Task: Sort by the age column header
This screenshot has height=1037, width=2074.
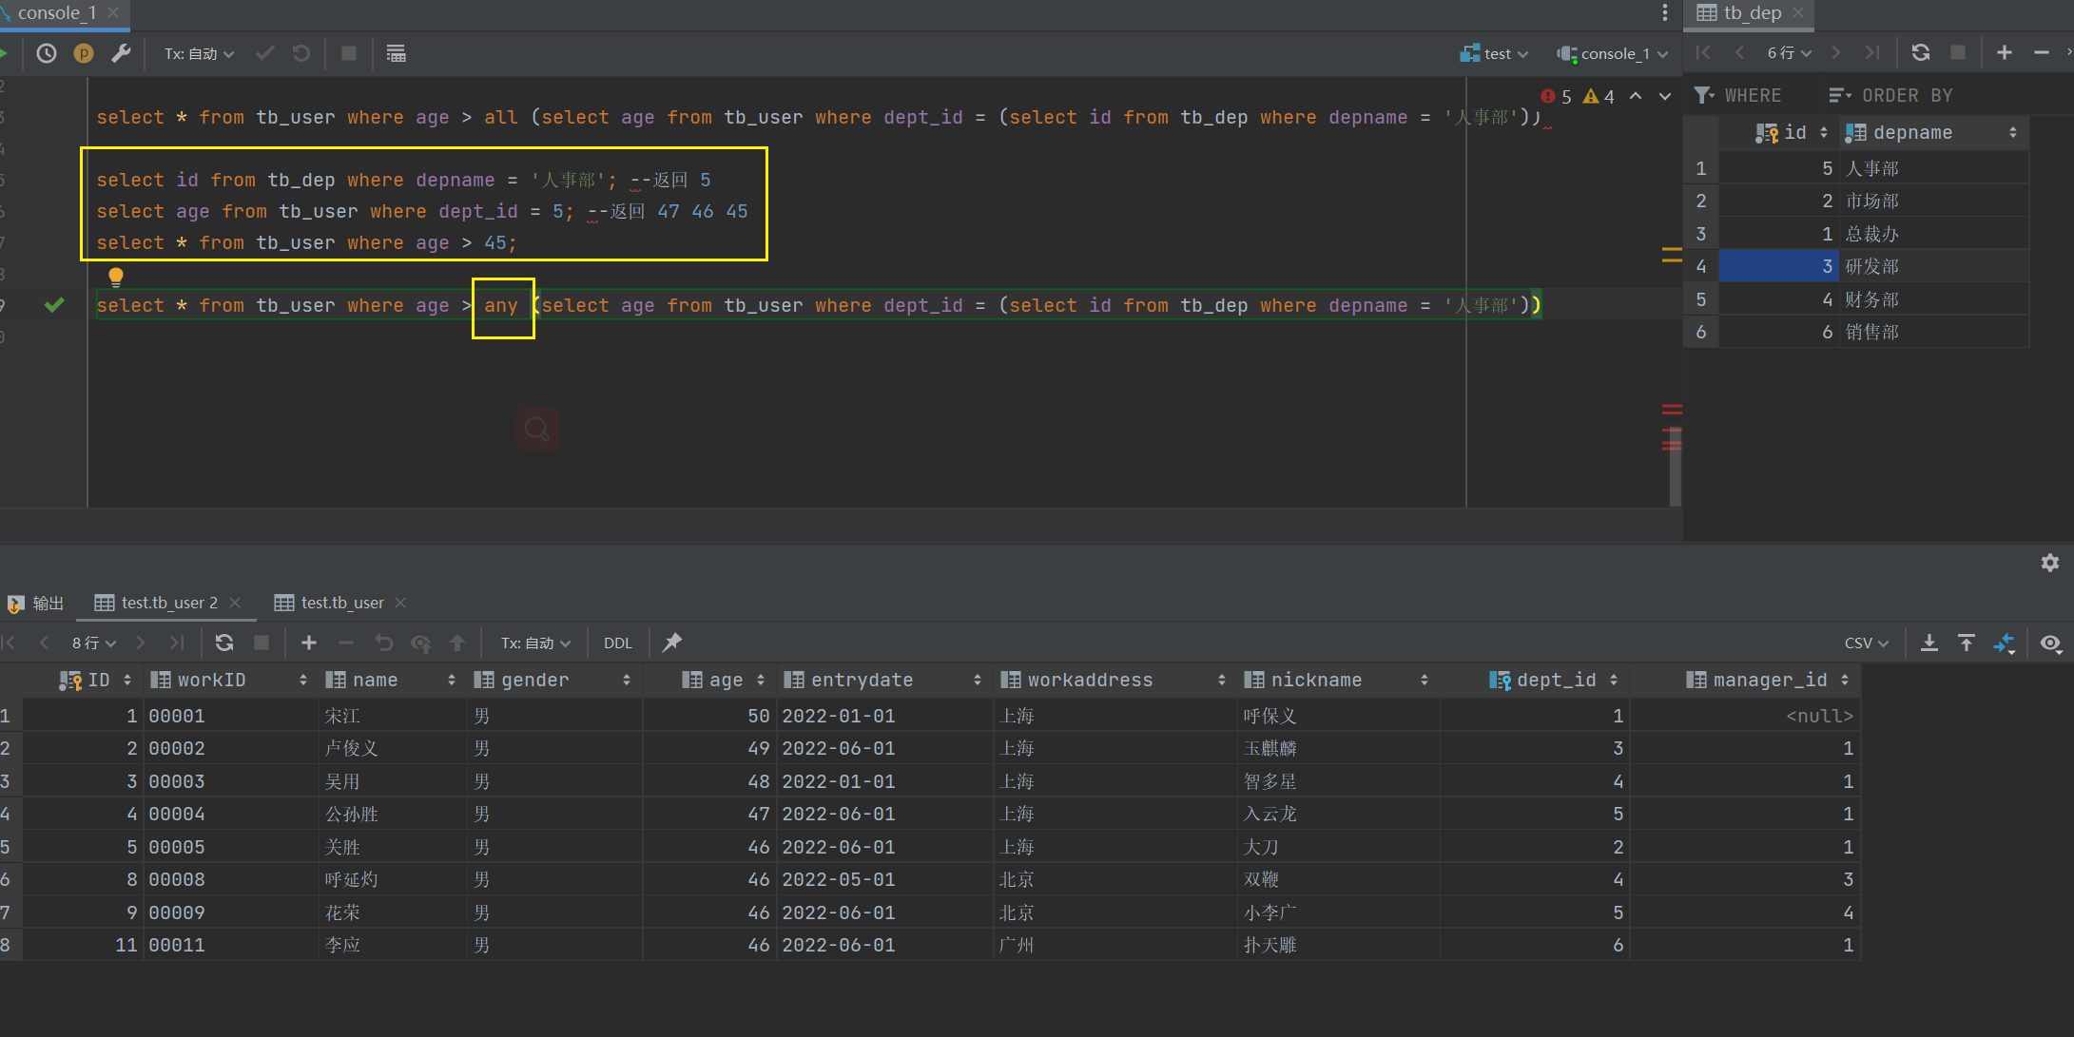Action: 725,680
